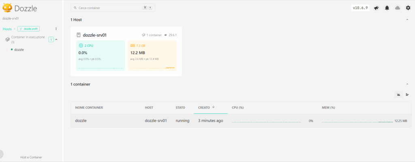Click the server icon beside dozzle-srv01 card title
Screen dimensions: 415x162
(x=78, y=35)
